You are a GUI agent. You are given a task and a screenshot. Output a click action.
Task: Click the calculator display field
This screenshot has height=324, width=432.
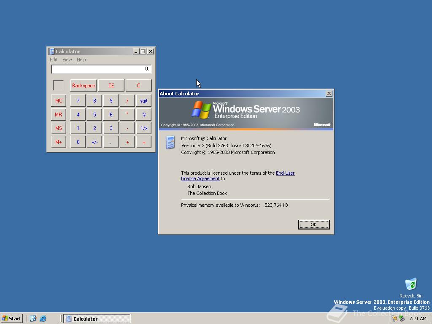(x=101, y=69)
